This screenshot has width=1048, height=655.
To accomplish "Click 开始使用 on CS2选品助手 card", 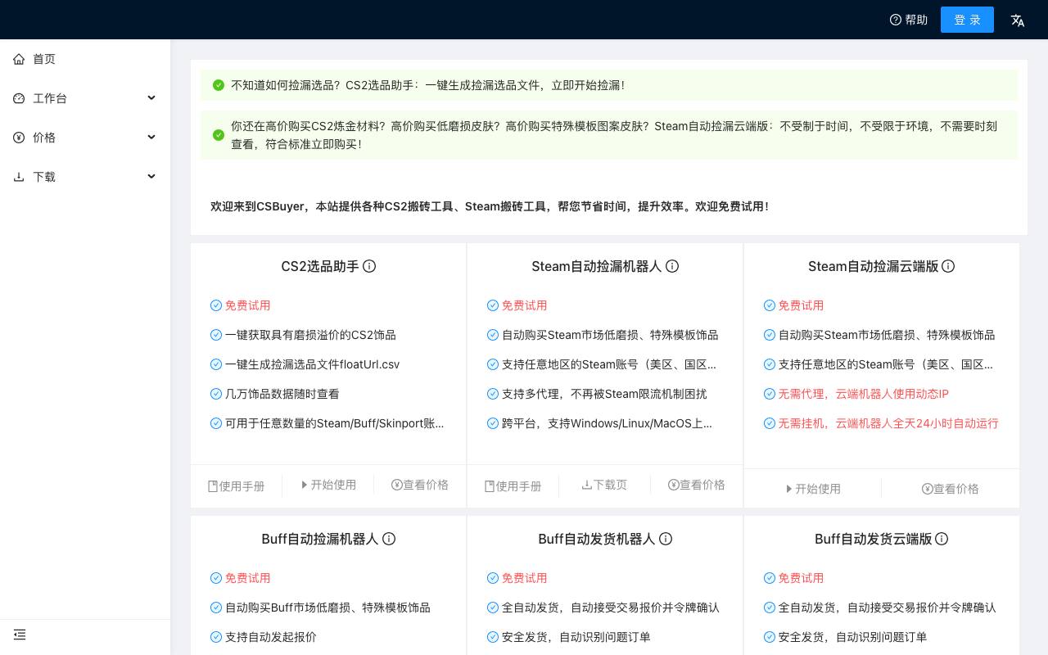I will [x=328, y=485].
